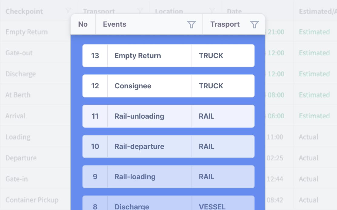Click the No column header
The image size is (337, 210).
tap(83, 25)
